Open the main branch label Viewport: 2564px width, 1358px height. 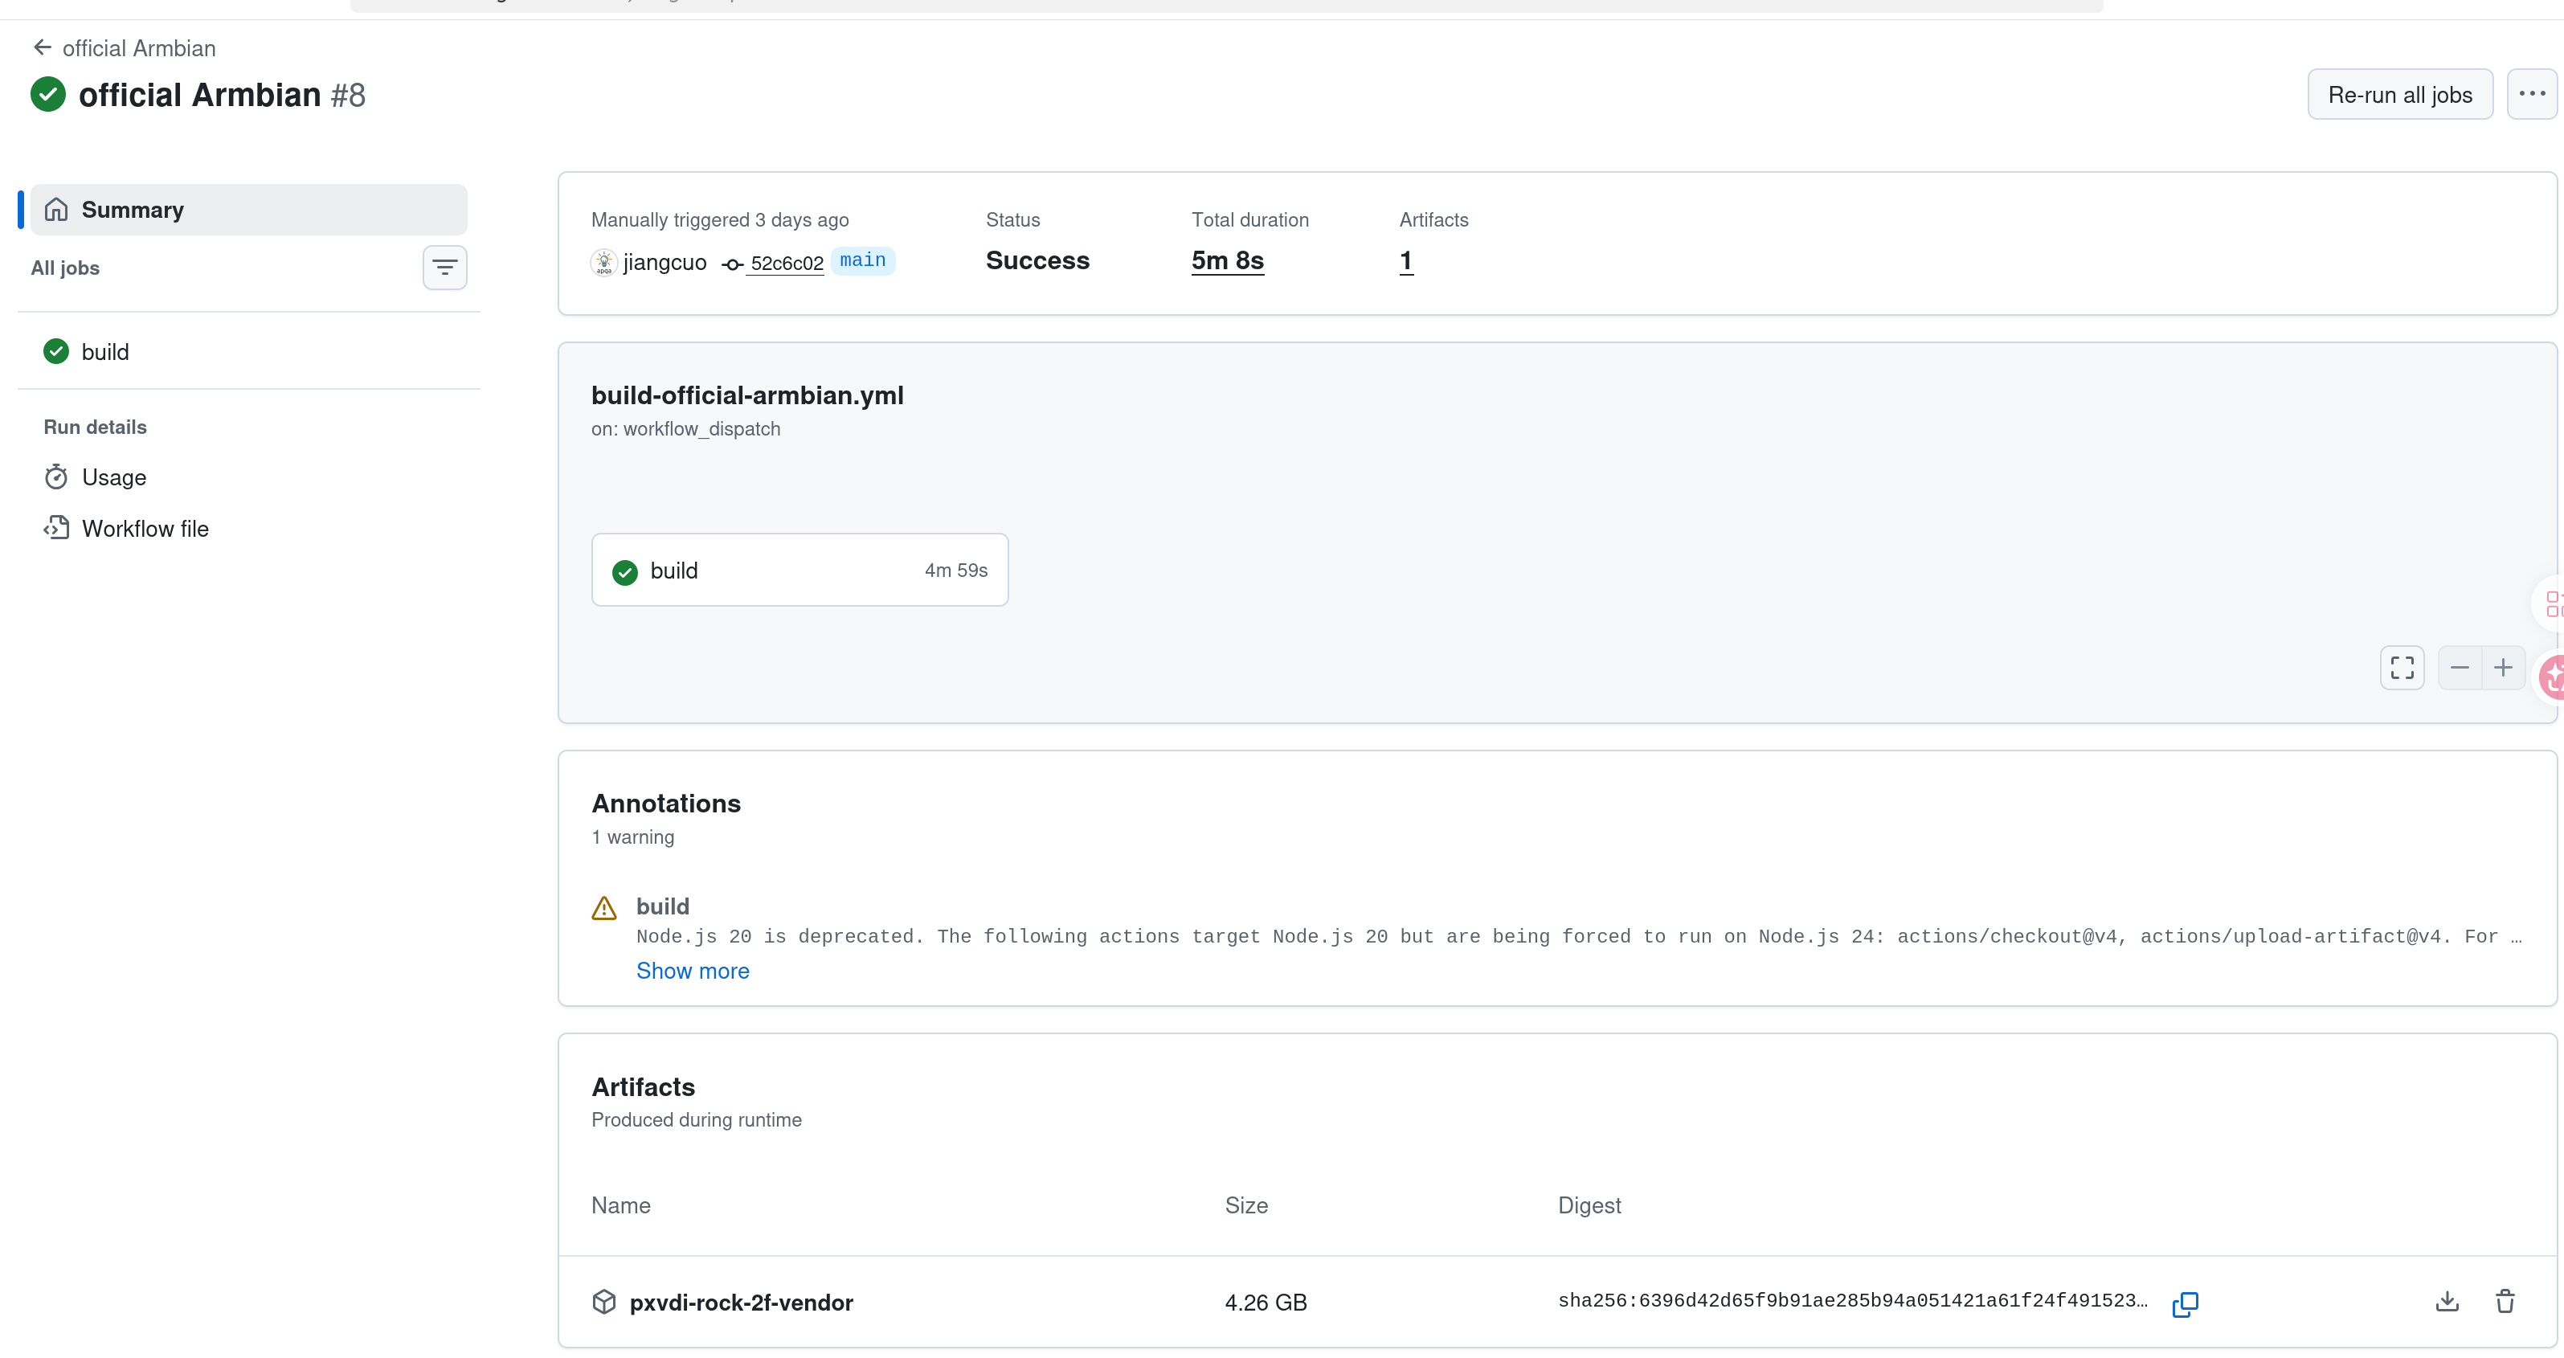[x=863, y=260]
